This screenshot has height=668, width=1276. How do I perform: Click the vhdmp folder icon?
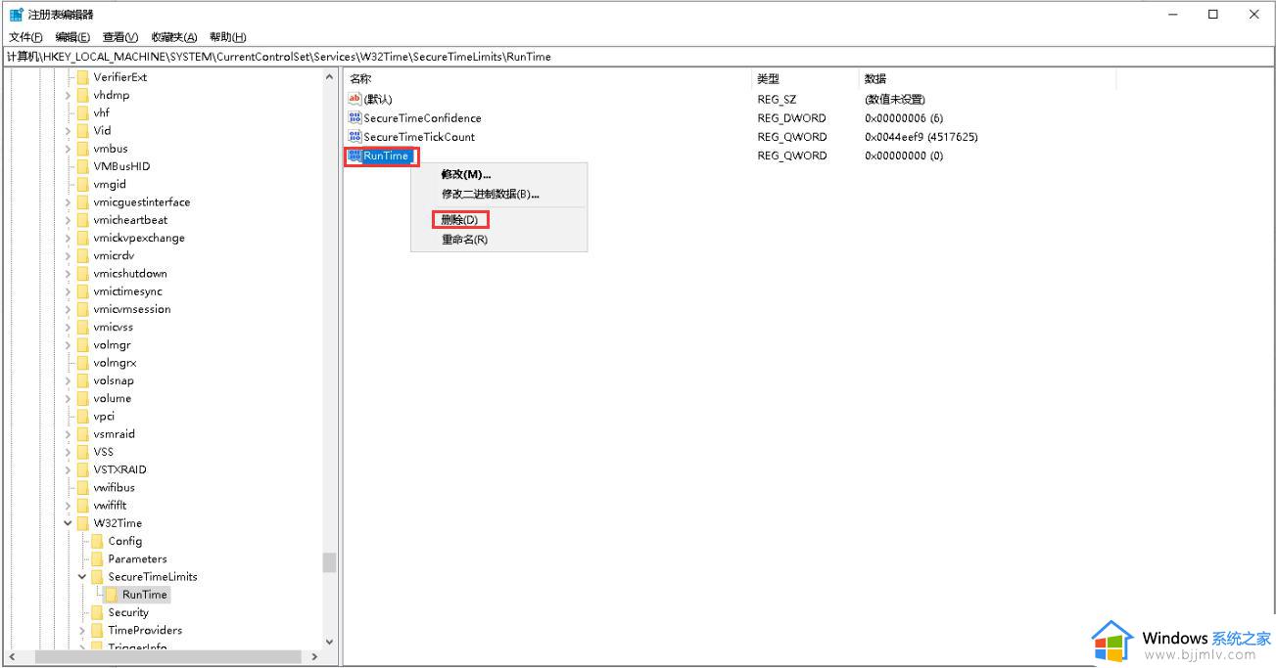[x=83, y=95]
